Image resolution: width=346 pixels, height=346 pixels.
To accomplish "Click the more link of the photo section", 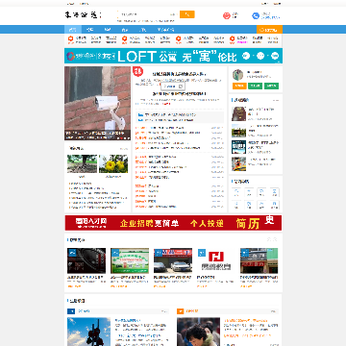I will [124, 148].
